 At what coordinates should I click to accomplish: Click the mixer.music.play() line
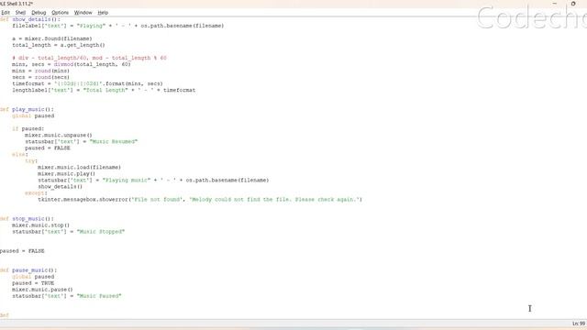click(x=66, y=173)
